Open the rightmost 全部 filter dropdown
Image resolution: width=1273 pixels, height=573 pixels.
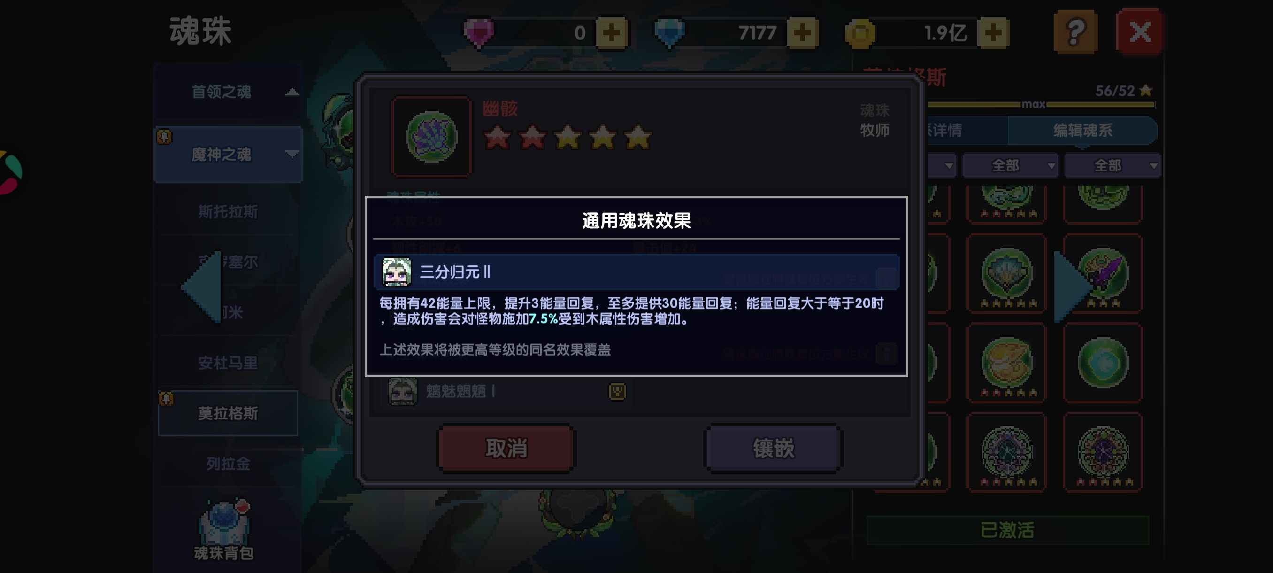[1112, 165]
